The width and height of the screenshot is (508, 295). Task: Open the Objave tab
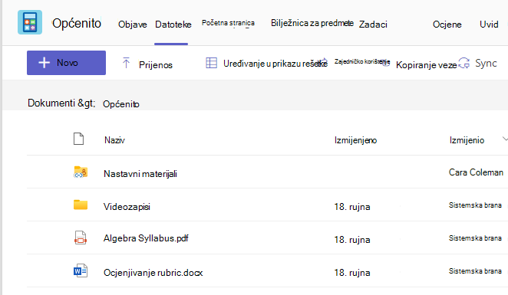(x=132, y=25)
